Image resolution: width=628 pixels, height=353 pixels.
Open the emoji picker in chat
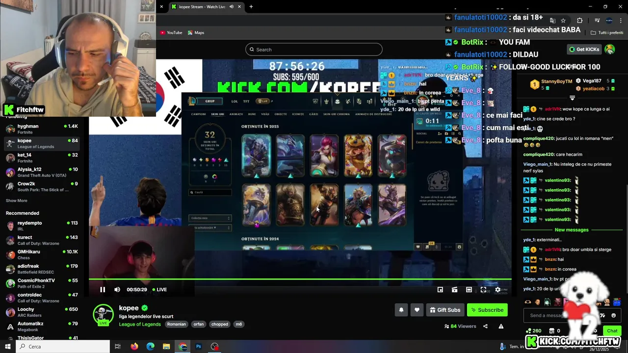click(613, 315)
